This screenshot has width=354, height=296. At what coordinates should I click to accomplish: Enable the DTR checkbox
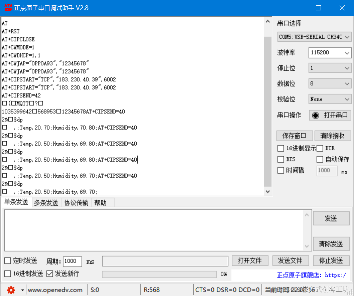click(320, 148)
